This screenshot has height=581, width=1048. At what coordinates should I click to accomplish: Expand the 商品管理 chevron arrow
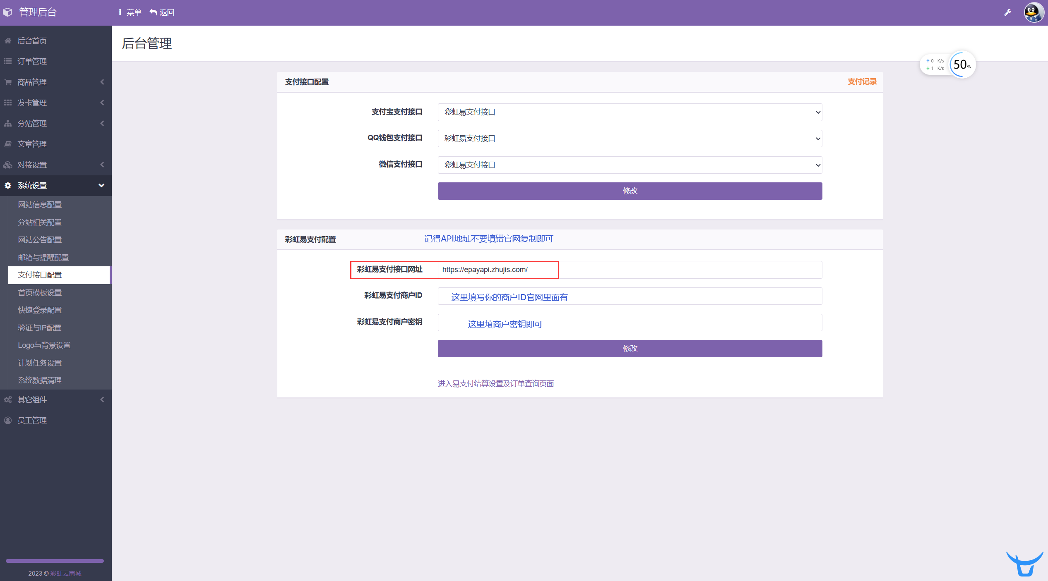point(102,82)
